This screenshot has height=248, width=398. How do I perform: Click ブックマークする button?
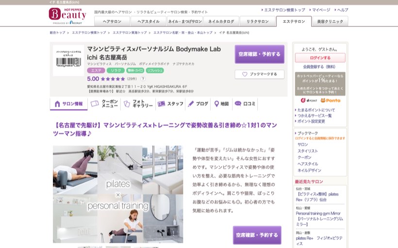point(259,74)
